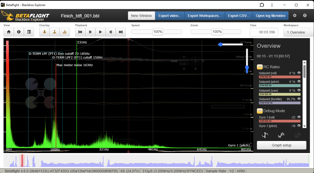Viewport: 314px width, 173px height.
Task: Click the horizontal spectrum zoom slider handle
Action: point(220,44)
